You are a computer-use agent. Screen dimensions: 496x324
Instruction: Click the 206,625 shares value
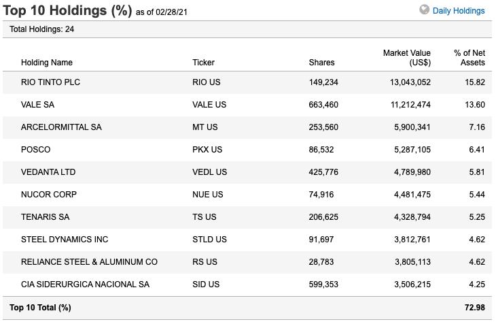(323, 217)
